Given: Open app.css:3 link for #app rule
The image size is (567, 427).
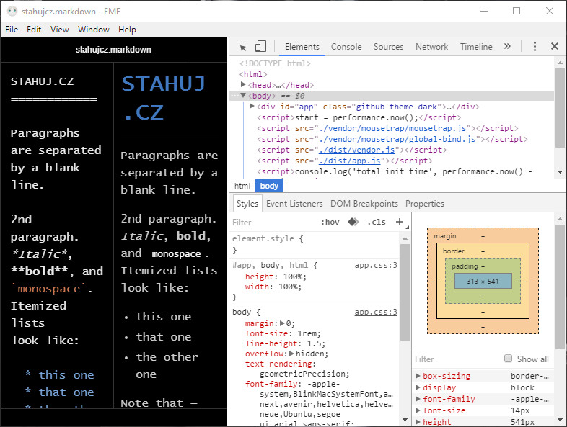Looking at the screenshot, I should [x=376, y=265].
